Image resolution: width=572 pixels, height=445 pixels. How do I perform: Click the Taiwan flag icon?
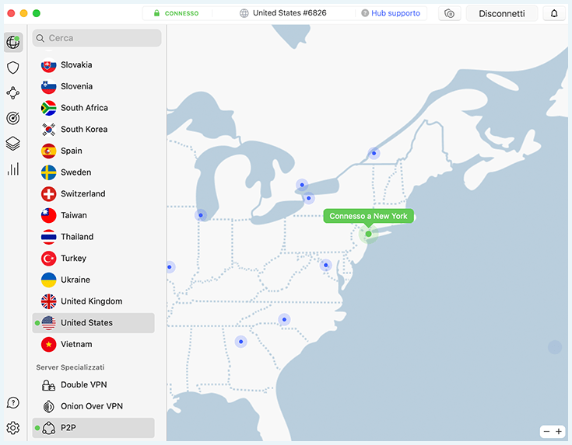[x=48, y=216]
